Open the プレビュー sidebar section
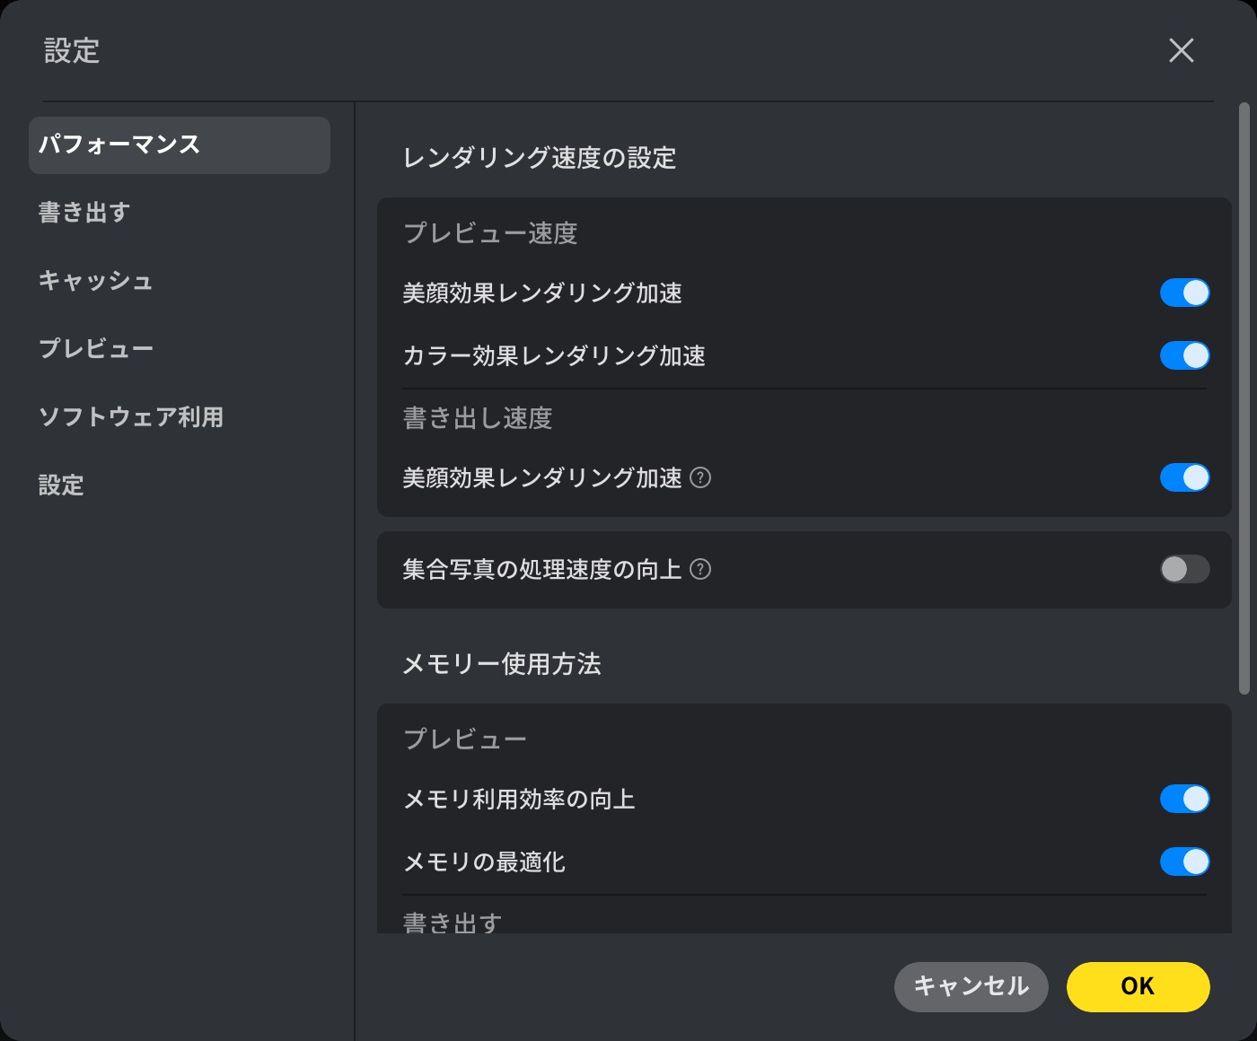This screenshot has width=1257, height=1041. coord(96,349)
